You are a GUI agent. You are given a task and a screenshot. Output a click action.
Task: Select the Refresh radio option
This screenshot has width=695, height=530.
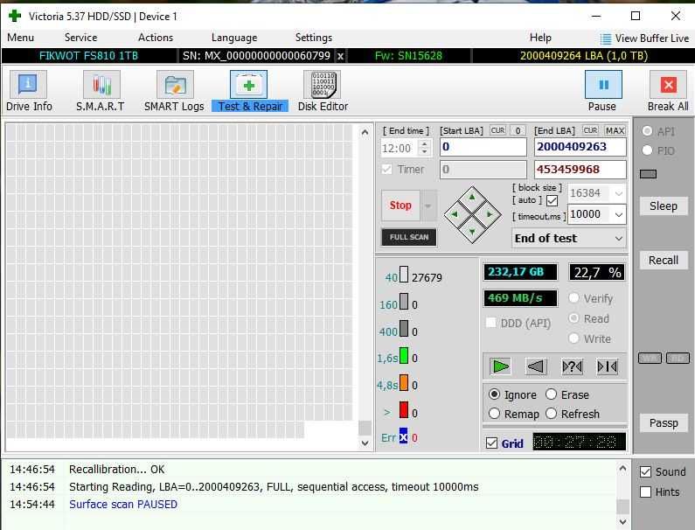(551, 414)
